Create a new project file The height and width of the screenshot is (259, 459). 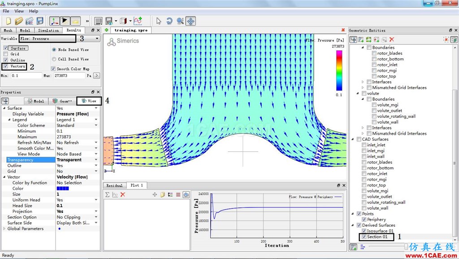[x=9, y=21]
